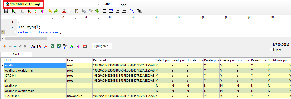Select the ::1 host cell
The image size is (291, 99).
click(x=35, y=81)
